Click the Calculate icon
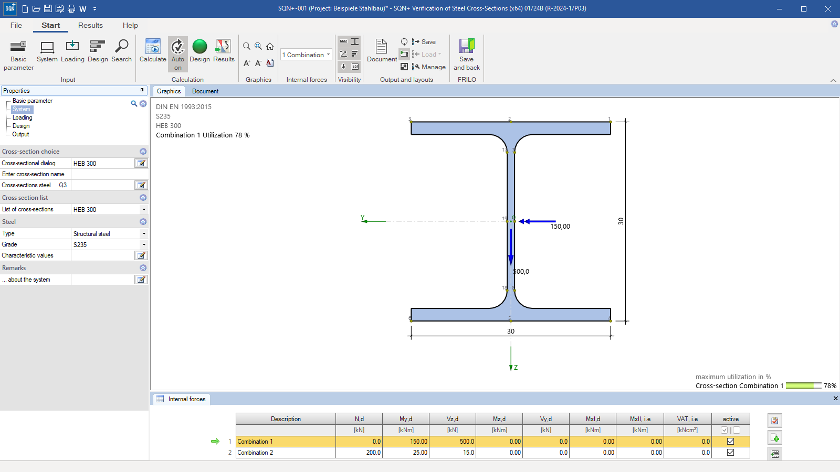 click(153, 51)
